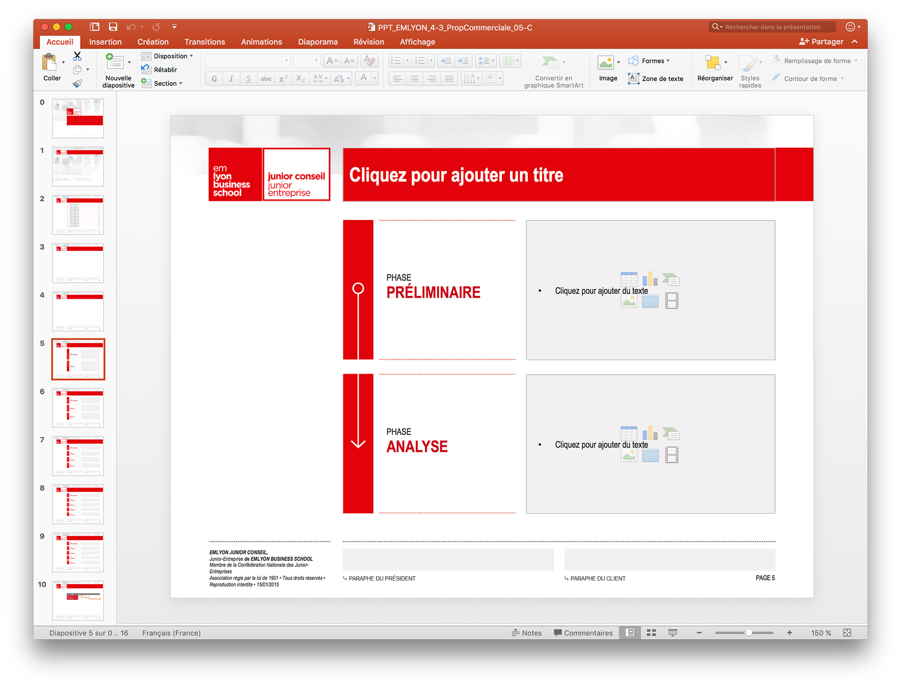
Task: Toggle italic I formatting
Action: [x=231, y=78]
